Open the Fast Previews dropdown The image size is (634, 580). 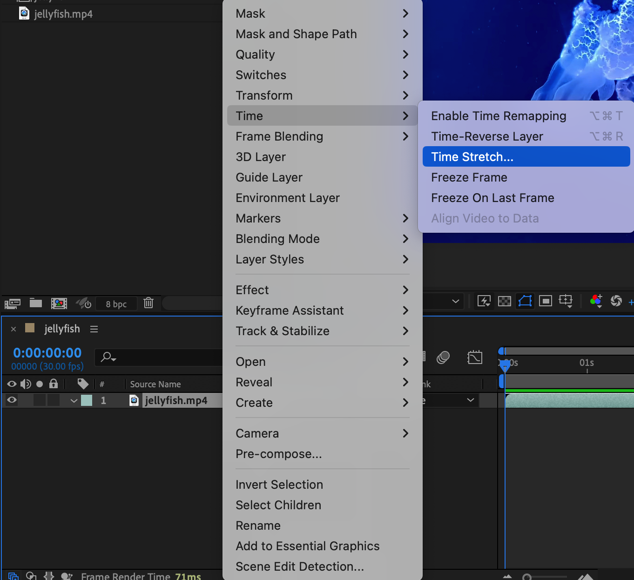coord(484,301)
